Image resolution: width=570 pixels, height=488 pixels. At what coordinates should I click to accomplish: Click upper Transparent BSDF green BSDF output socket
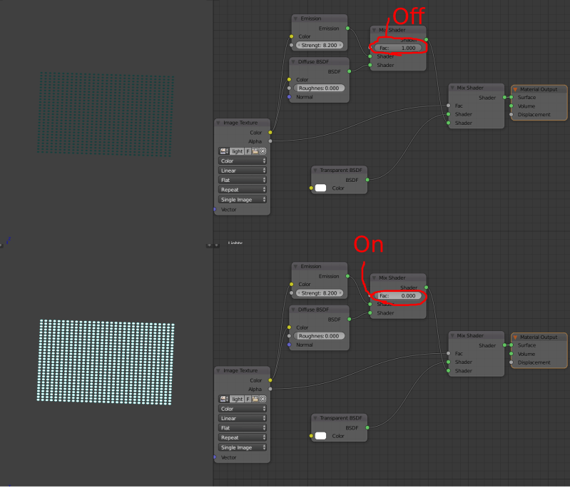(367, 180)
